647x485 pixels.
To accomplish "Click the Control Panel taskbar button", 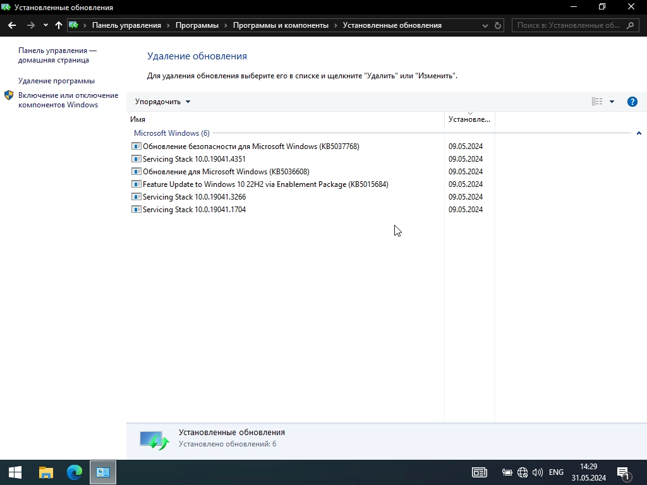I will (103, 472).
